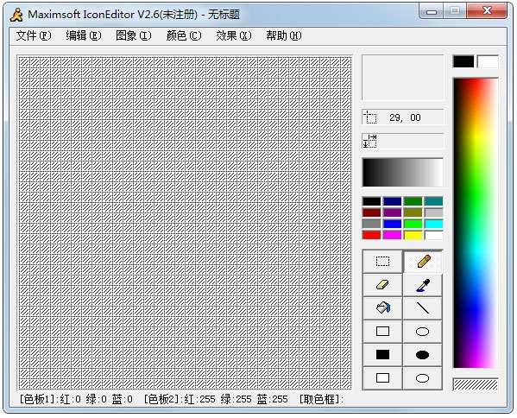Image resolution: width=517 pixels, height=418 pixels.
Task: Activate the Paint Bucket fill tool
Action: [382, 307]
